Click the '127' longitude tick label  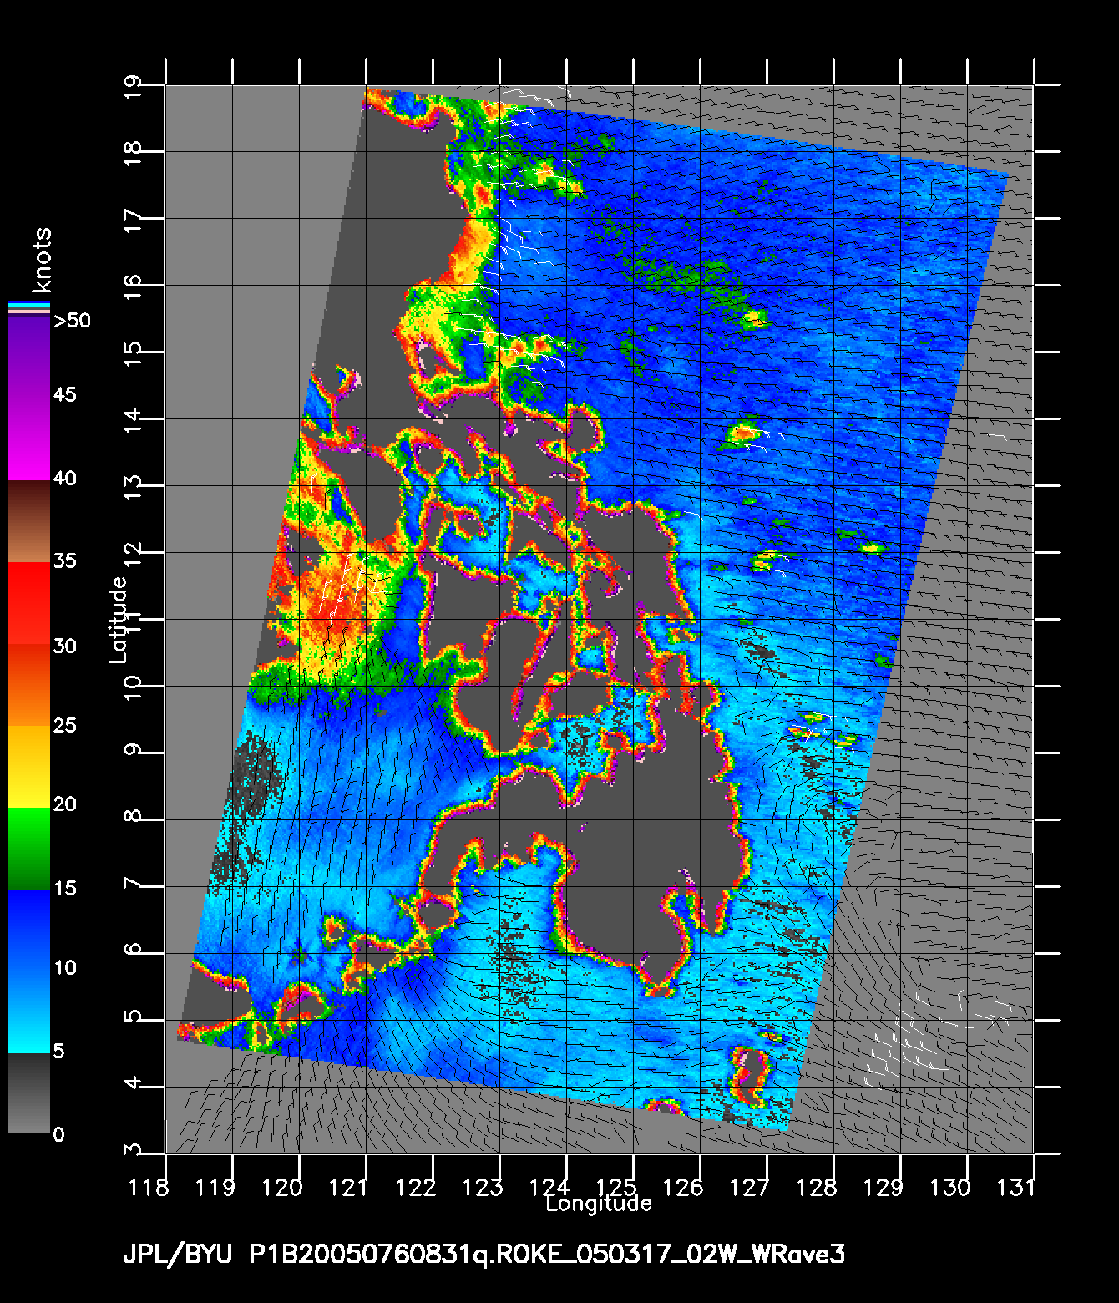pos(750,1187)
